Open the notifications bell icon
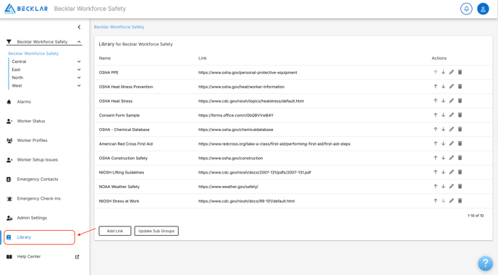This screenshot has width=498, height=275. tap(466, 9)
